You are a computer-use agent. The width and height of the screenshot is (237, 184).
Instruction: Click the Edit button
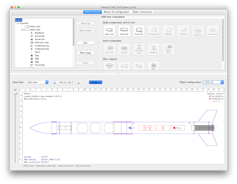click(x=86, y=43)
